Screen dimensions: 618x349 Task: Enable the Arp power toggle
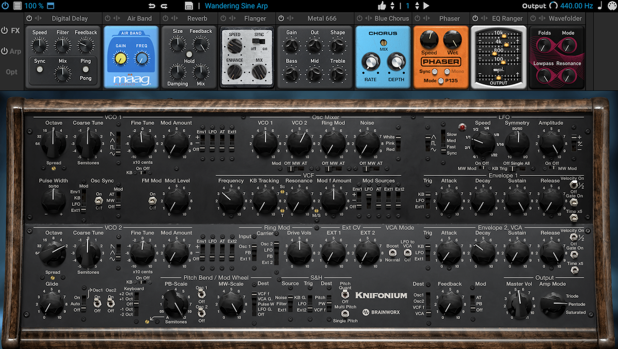(x=5, y=51)
